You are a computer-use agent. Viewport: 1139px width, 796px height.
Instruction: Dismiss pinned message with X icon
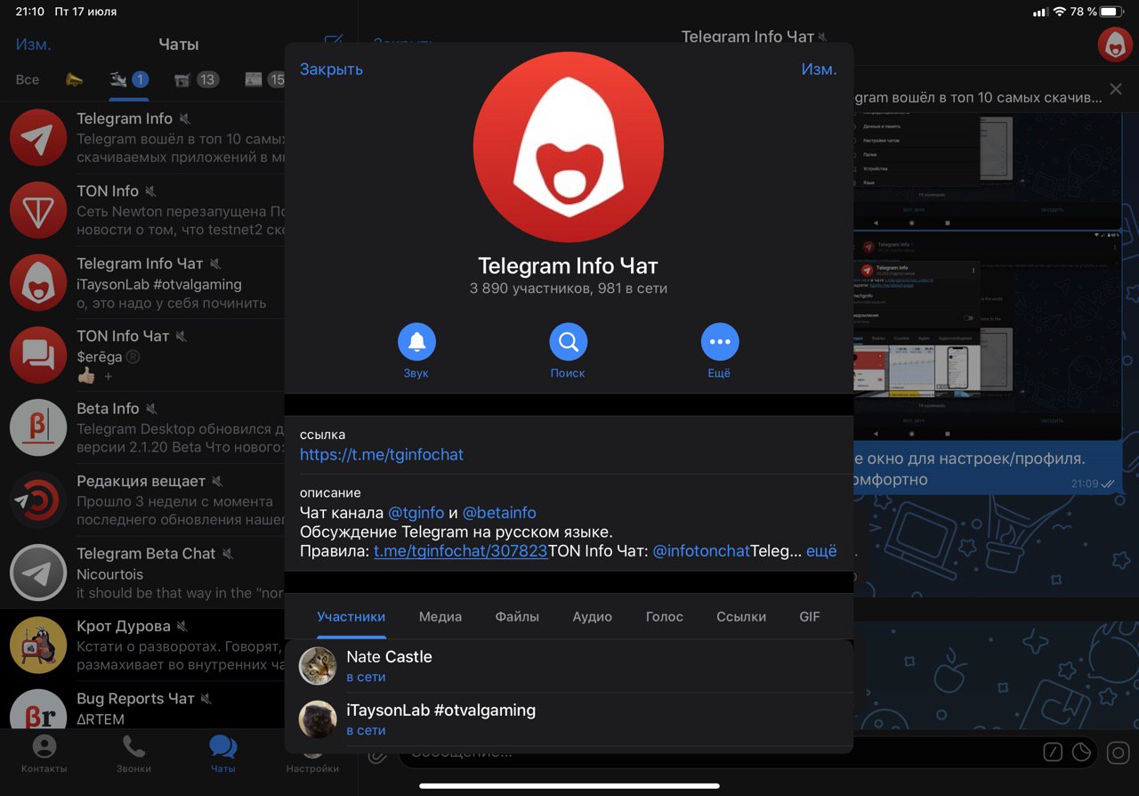click(1116, 89)
